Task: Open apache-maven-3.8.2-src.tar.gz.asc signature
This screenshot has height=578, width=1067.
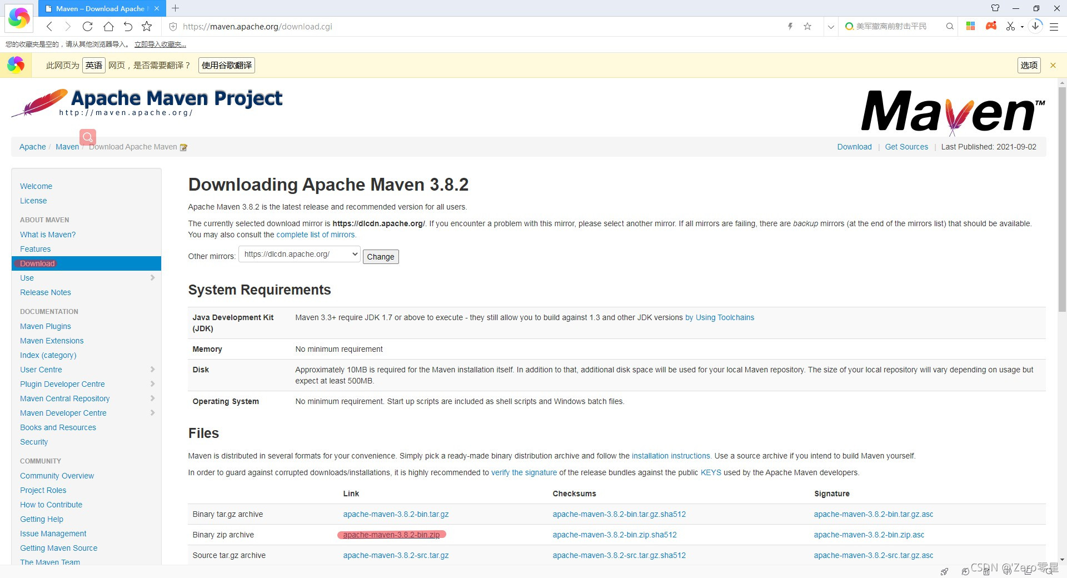Action: point(874,555)
